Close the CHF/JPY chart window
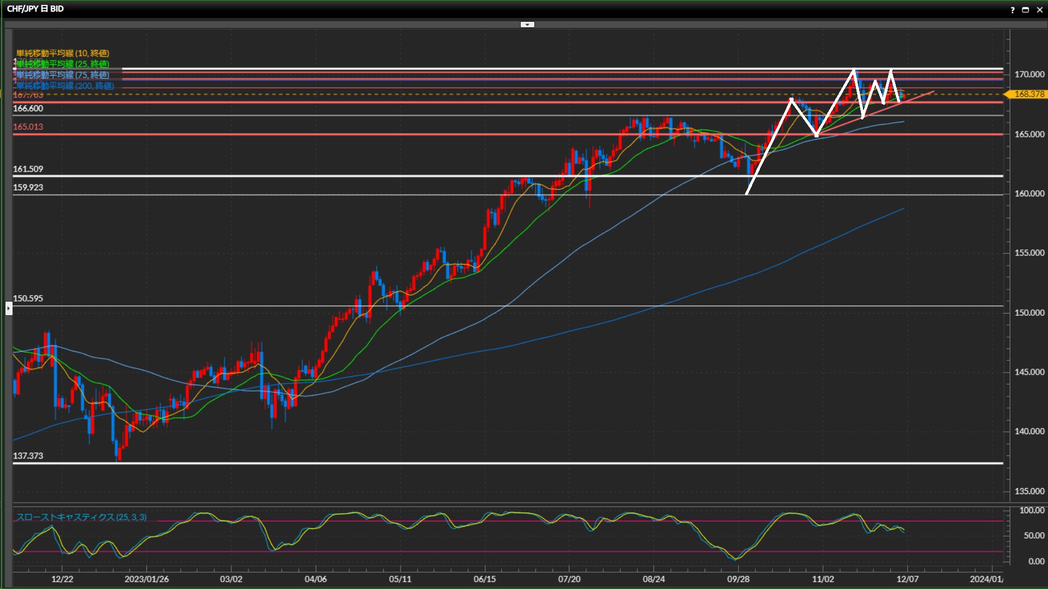 tap(1040, 10)
